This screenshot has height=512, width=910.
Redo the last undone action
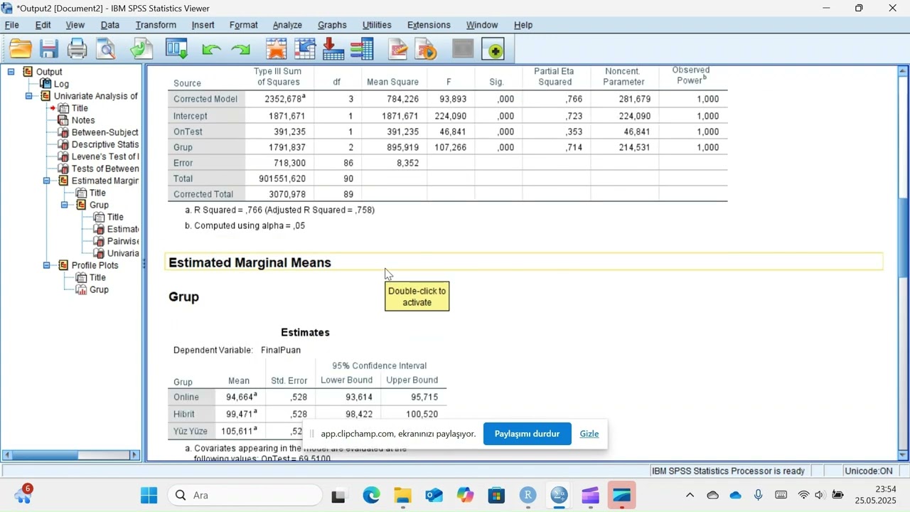(241, 50)
